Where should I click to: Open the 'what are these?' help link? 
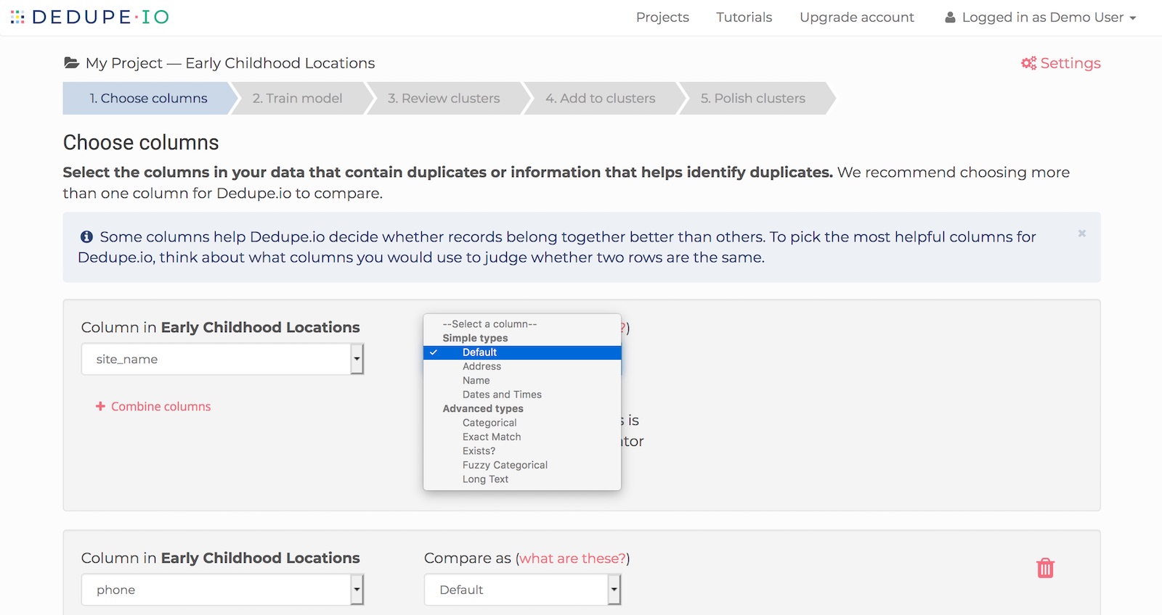[x=572, y=558]
